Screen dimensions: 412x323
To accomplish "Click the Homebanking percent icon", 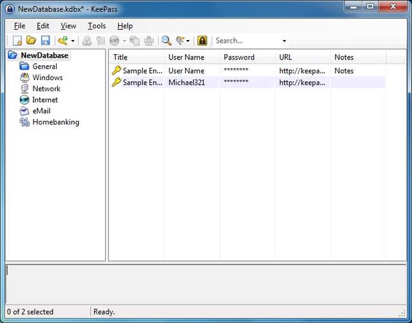I will tap(25, 122).
